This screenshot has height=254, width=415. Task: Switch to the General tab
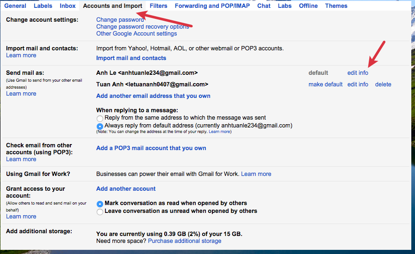tap(15, 6)
